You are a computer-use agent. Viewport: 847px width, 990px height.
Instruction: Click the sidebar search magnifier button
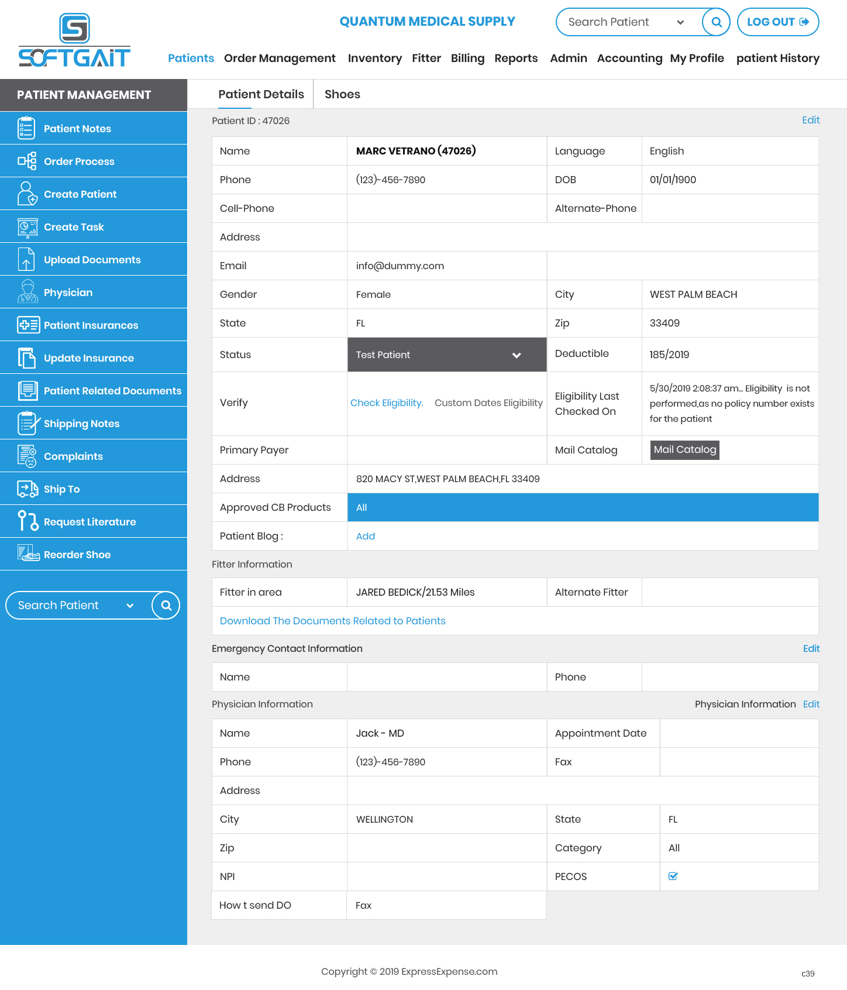pyautogui.click(x=166, y=605)
